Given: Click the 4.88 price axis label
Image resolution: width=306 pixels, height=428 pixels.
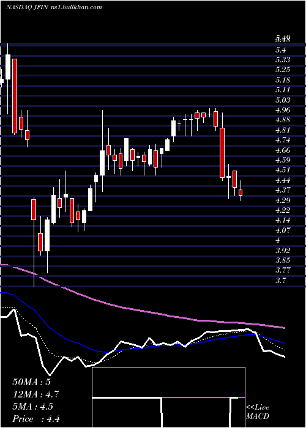Looking at the screenshot, I should click(x=283, y=120).
